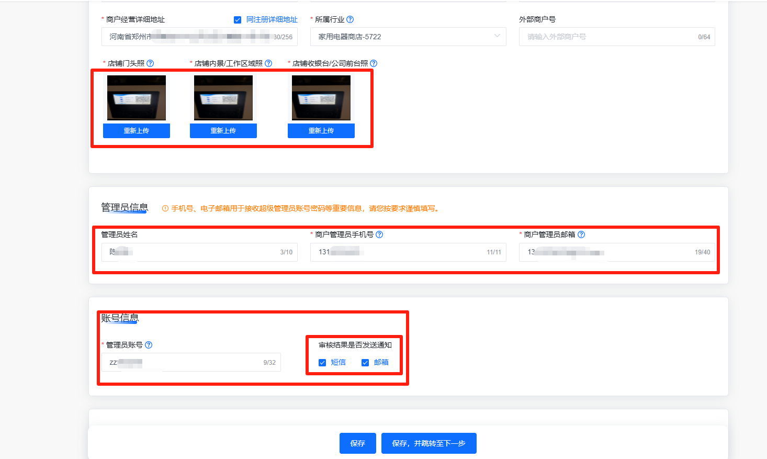Uncheck the 短信 notification checkbox
Image resolution: width=767 pixels, height=459 pixels.
coord(322,363)
